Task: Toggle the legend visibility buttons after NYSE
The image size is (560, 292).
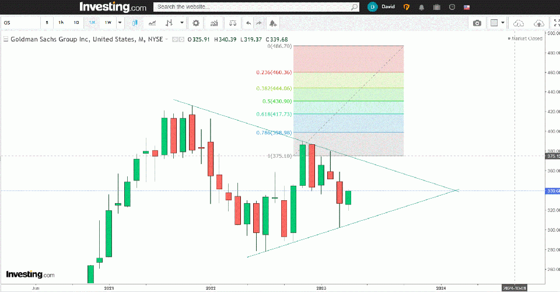Action: pos(178,40)
